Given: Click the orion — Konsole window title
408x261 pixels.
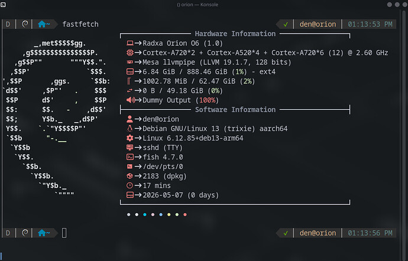Looking at the screenshot, I should (x=197, y=4).
